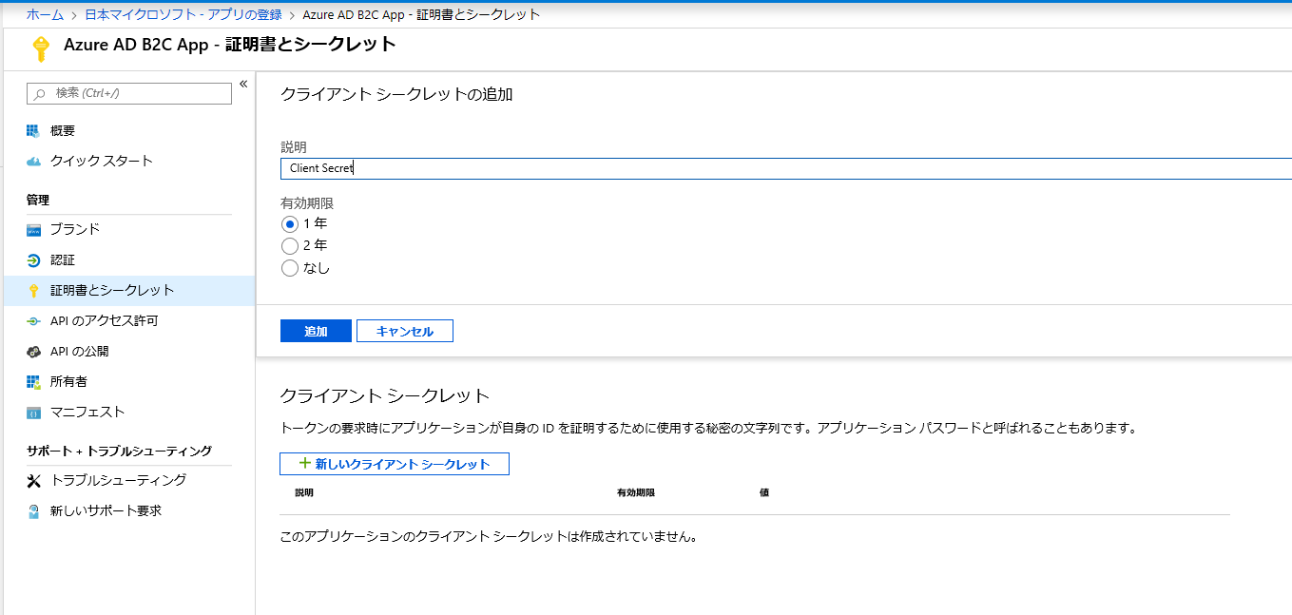Click the サポート + トラブルシューティング section label

119,451
